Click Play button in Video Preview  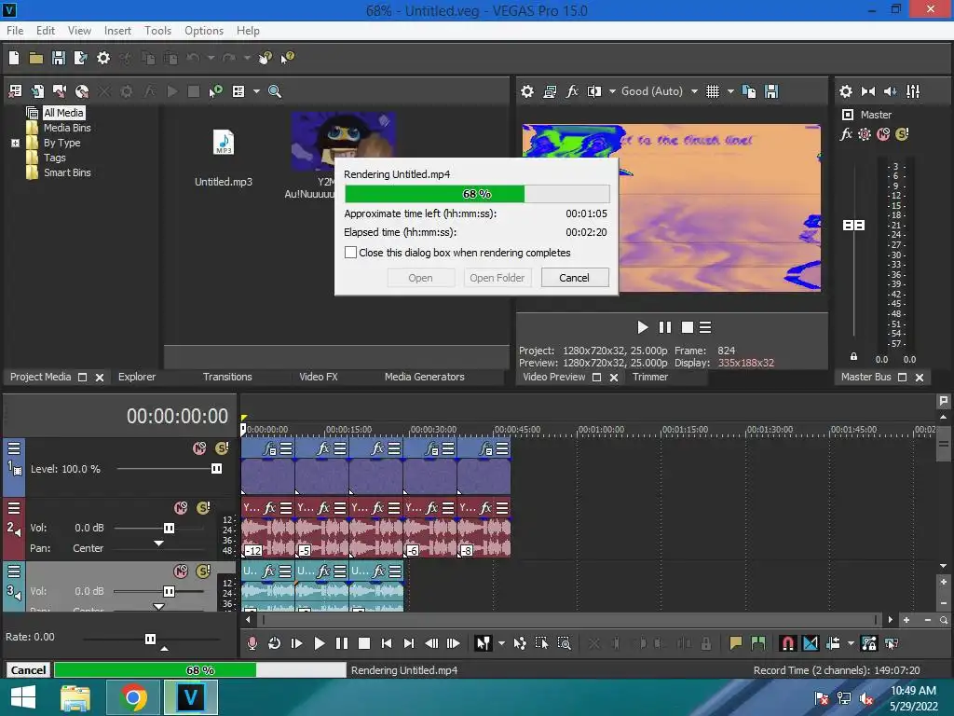(643, 327)
